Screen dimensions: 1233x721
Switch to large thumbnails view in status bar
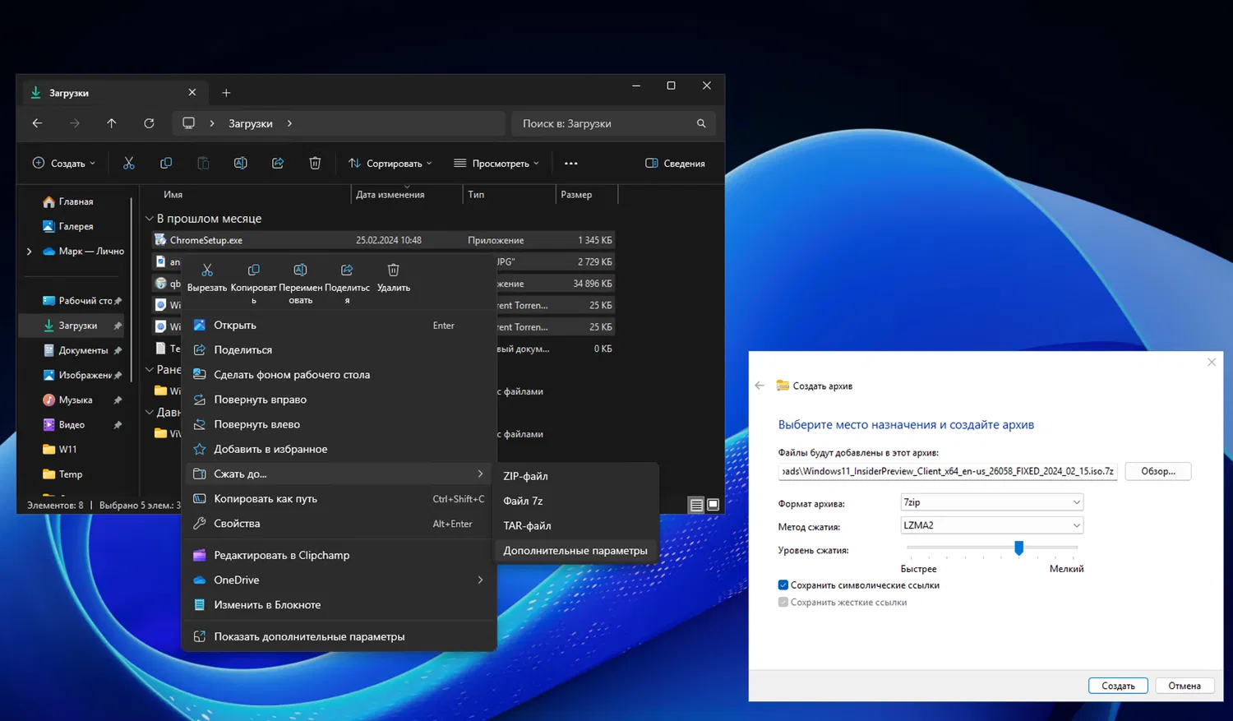coord(713,505)
